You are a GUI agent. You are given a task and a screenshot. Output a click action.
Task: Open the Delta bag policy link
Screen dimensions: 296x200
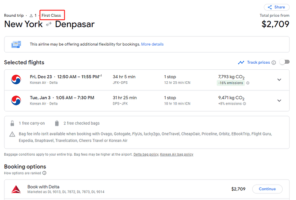(146, 154)
